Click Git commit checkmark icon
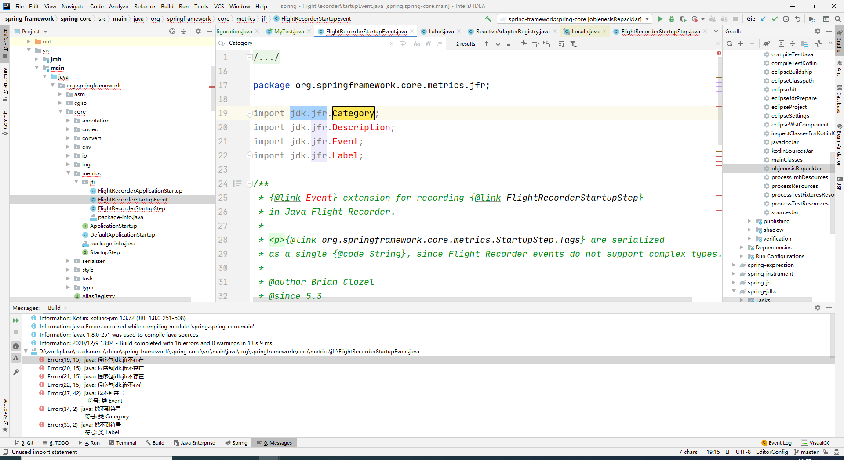The width and height of the screenshot is (844, 460). pyautogui.click(x=775, y=19)
